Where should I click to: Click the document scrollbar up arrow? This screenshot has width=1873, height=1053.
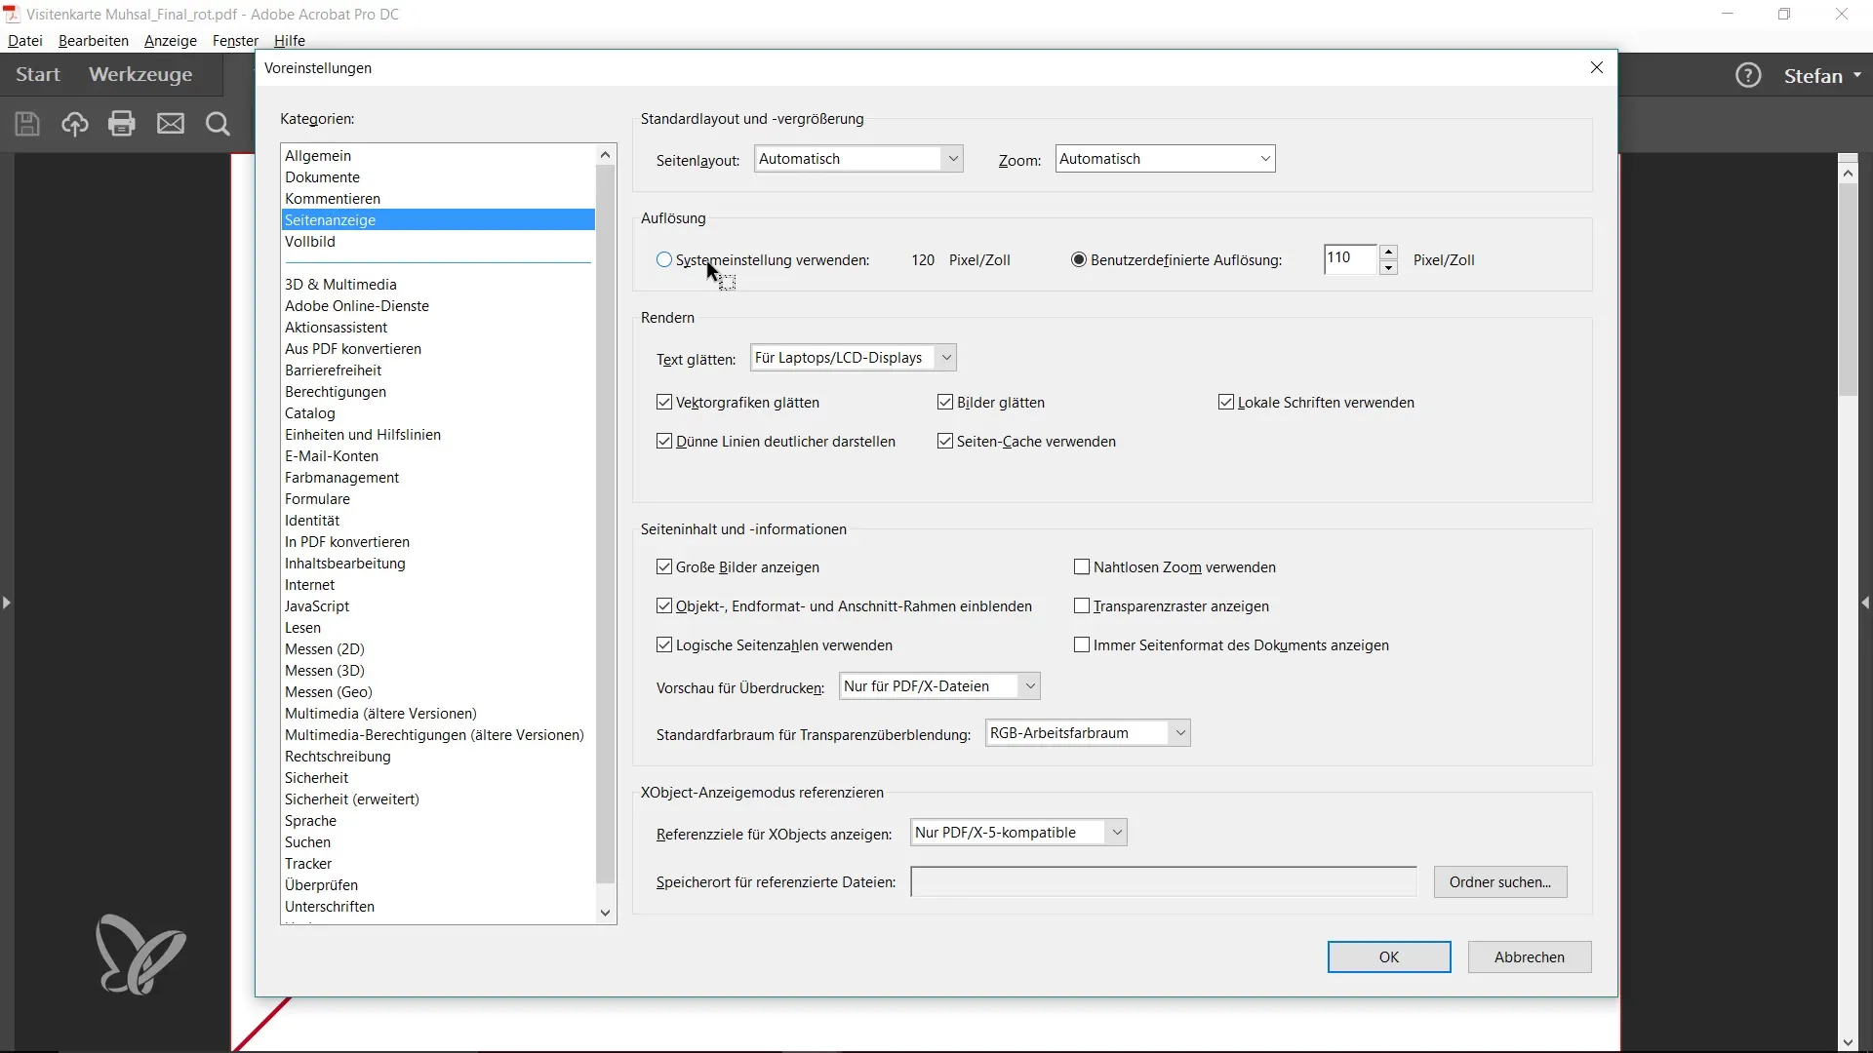click(1848, 173)
